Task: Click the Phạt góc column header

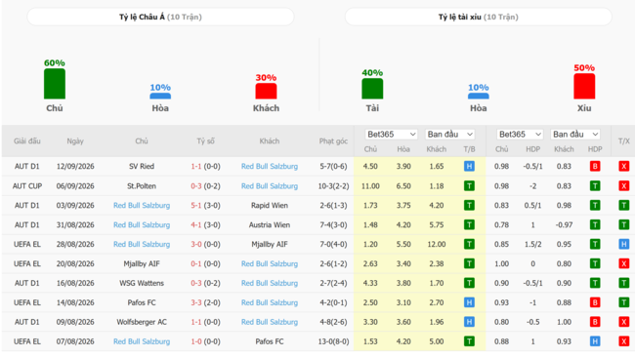Action: coord(333,141)
